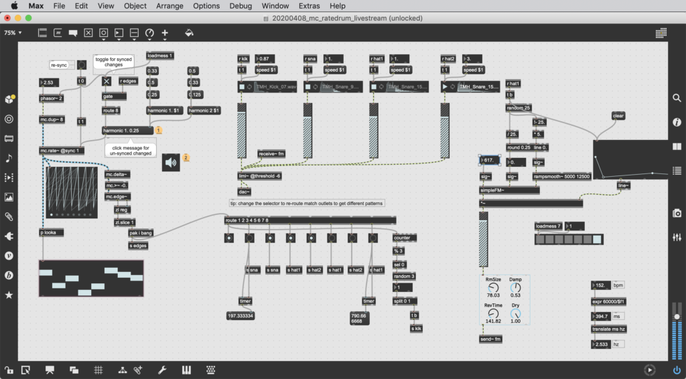Click the RmSize dial

493,288
